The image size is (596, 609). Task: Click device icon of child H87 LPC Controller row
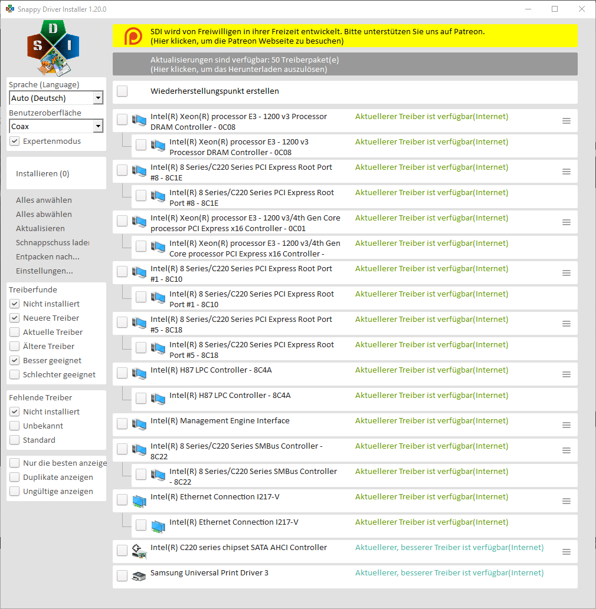pos(158,399)
